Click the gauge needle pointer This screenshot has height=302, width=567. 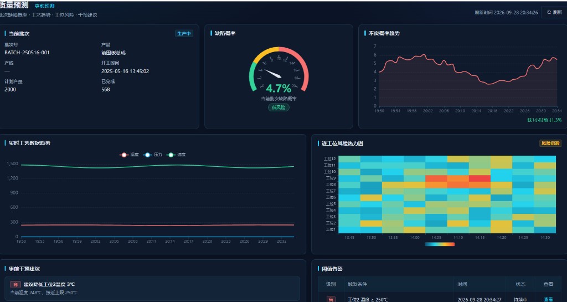273,73
